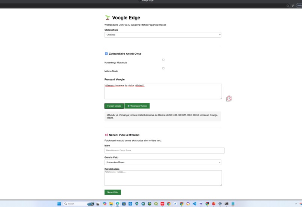Open QGIS from the taskbar
This screenshot has width=302, height=207.
[156, 204]
